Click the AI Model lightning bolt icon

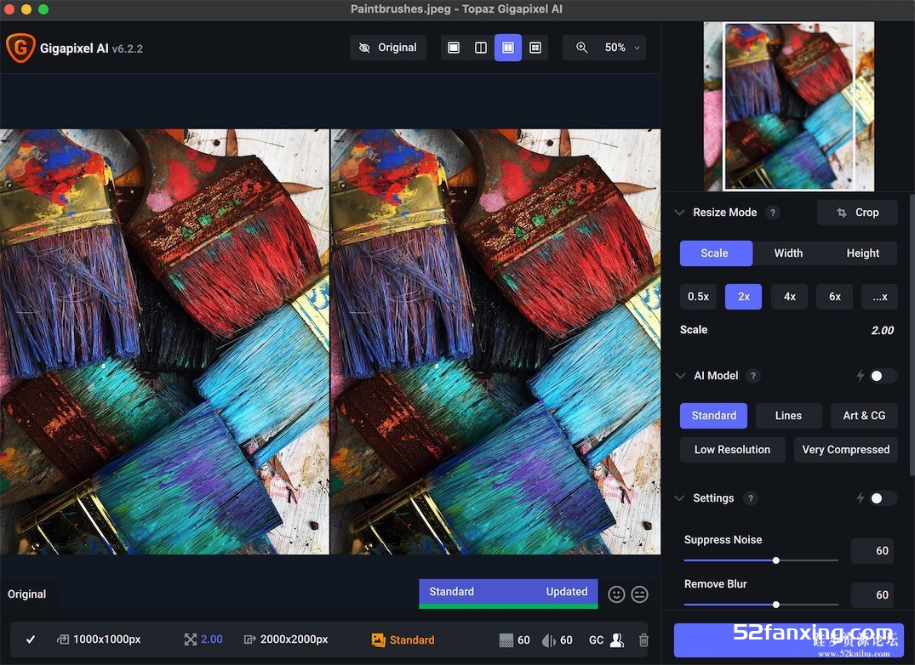tap(861, 376)
